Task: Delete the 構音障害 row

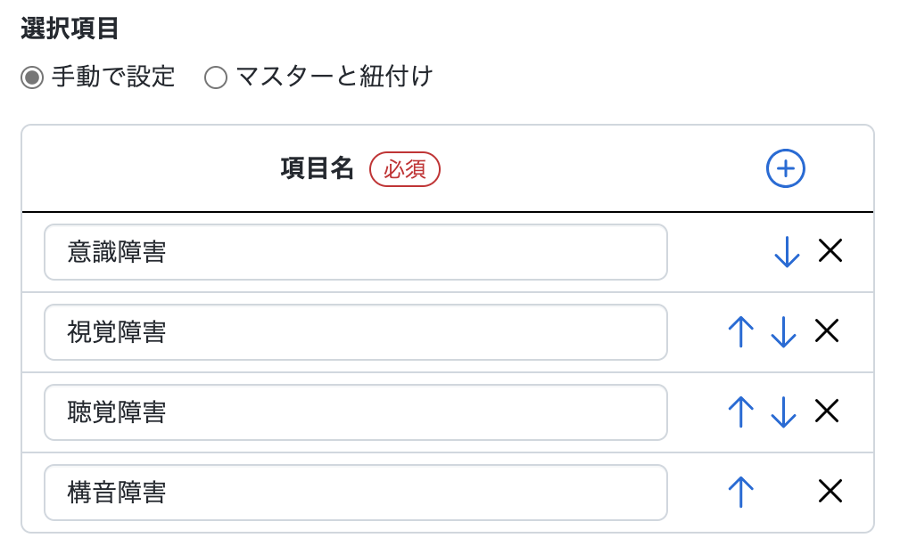Action: pyautogui.click(x=830, y=492)
